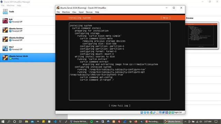Open terminal app from taskbar
This screenshot has width=221, height=124.
pyautogui.click(x=60, y=122)
